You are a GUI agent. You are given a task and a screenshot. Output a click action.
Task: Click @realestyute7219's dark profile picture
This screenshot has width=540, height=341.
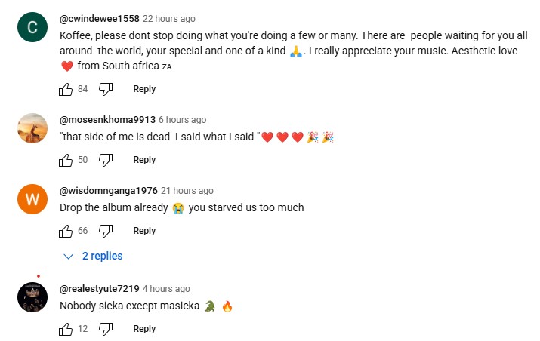click(x=32, y=297)
